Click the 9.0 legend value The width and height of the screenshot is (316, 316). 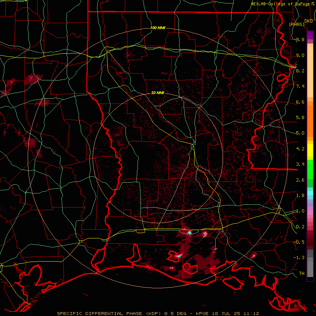(x=300, y=55)
